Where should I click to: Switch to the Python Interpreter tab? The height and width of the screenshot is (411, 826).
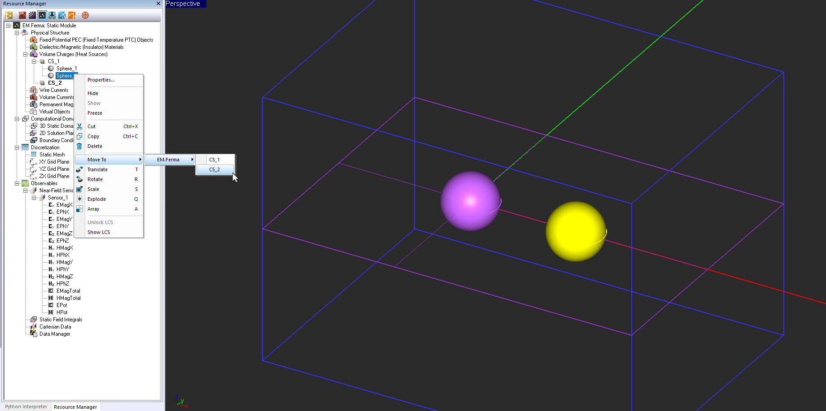(x=26, y=407)
